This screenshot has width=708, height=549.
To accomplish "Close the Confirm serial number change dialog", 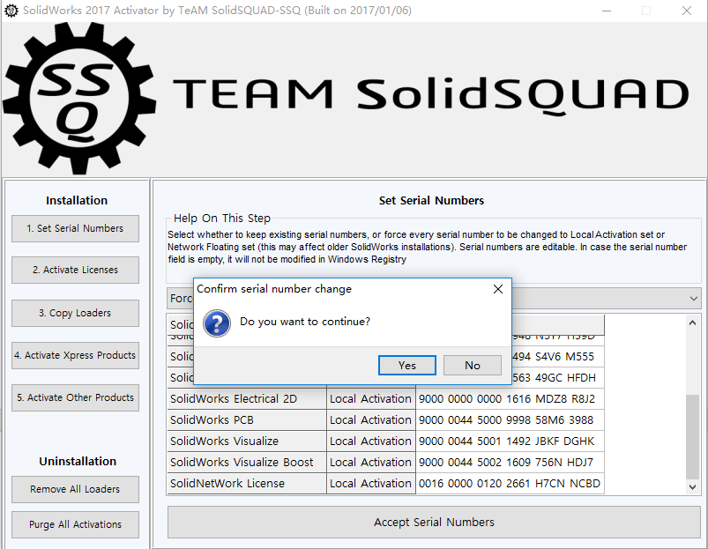I will [x=498, y=289].
